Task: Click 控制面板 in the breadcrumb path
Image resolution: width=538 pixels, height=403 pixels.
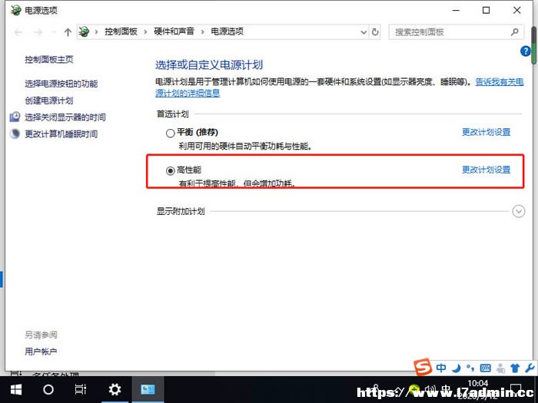Action: [121, 32]
